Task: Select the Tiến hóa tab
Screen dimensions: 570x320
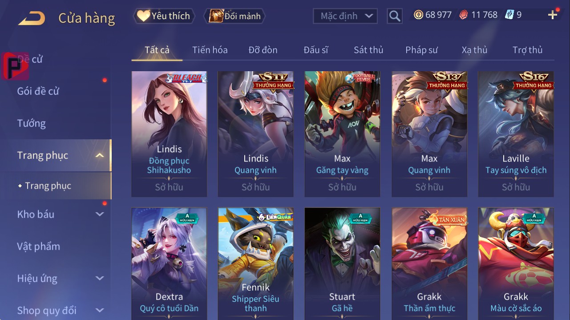Action: click(210, 50)
